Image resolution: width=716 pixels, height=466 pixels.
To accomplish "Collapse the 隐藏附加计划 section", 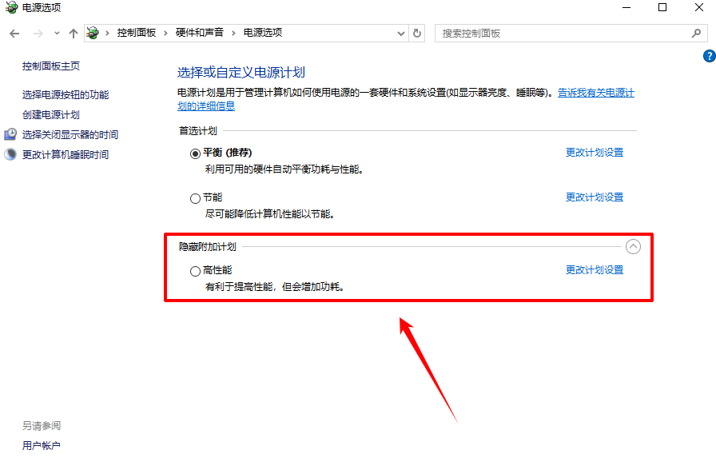I will pos(633,247).
